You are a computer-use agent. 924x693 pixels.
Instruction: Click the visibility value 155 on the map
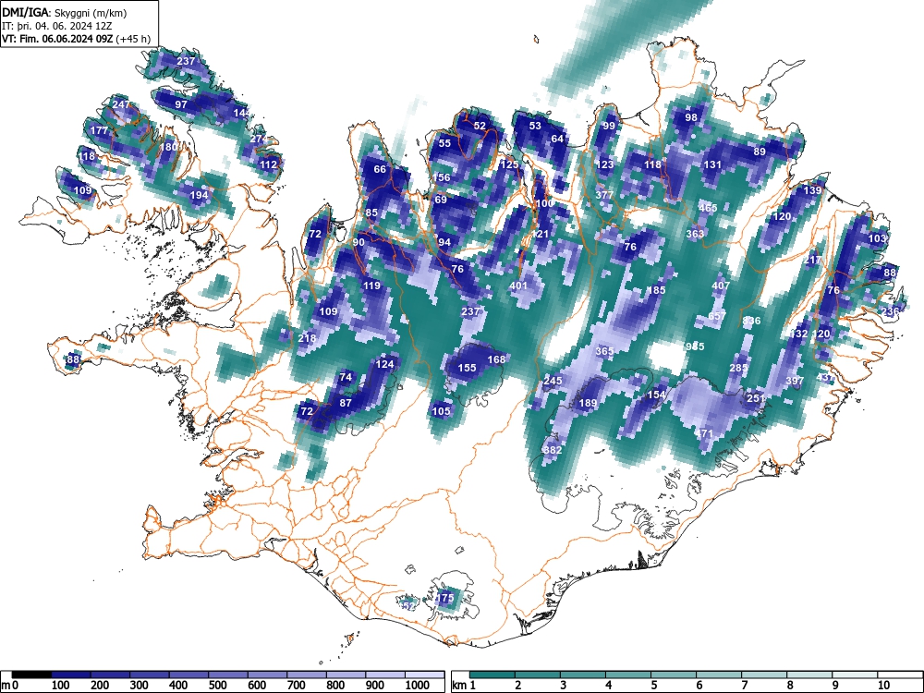tap(467, 368)
